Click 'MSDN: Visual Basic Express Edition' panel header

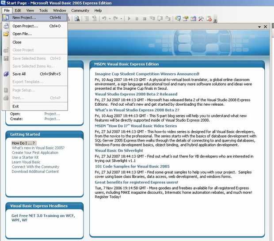click(x=177, y=64)
